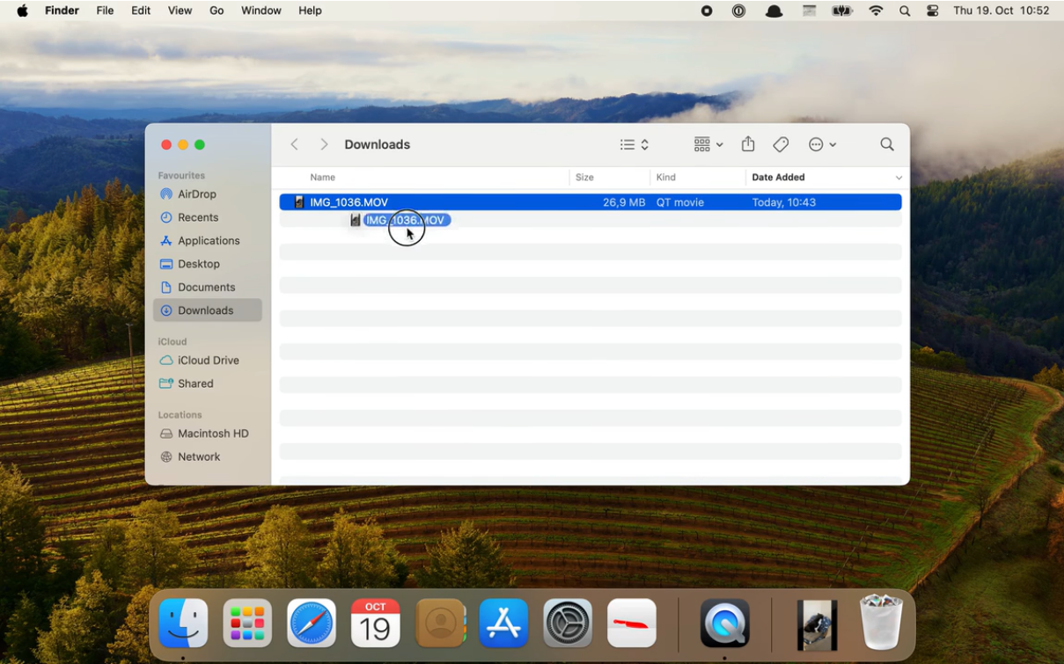Open the Help menu
1064x664 pixels.
(x=310, y=11)
